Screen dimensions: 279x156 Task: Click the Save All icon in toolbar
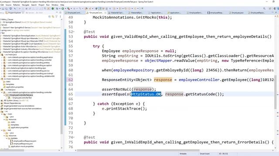(x=7, y=9)
